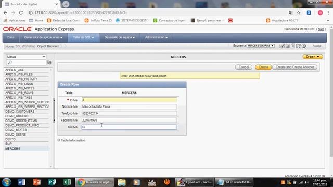
Task: Open the Chrome three-dot menu
Action: point(328,12)
